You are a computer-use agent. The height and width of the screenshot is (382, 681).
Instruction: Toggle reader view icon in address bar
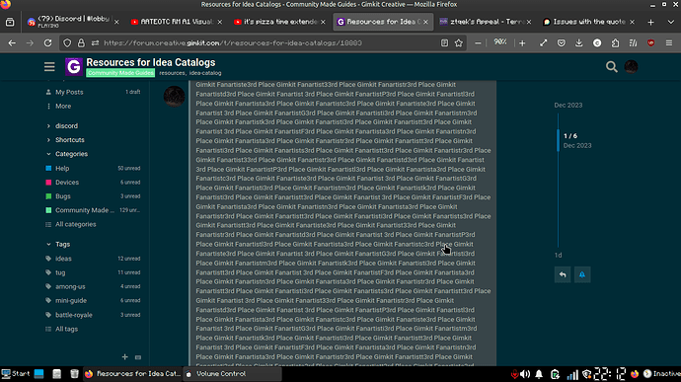click(444, 43)
